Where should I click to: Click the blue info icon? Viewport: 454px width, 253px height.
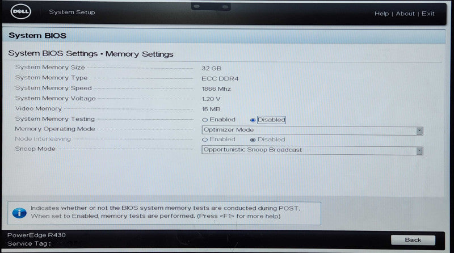click(19, 213)
